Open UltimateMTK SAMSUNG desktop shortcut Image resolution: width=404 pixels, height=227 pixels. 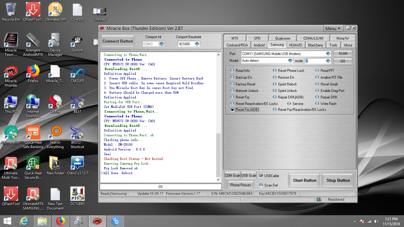(33, 199)
